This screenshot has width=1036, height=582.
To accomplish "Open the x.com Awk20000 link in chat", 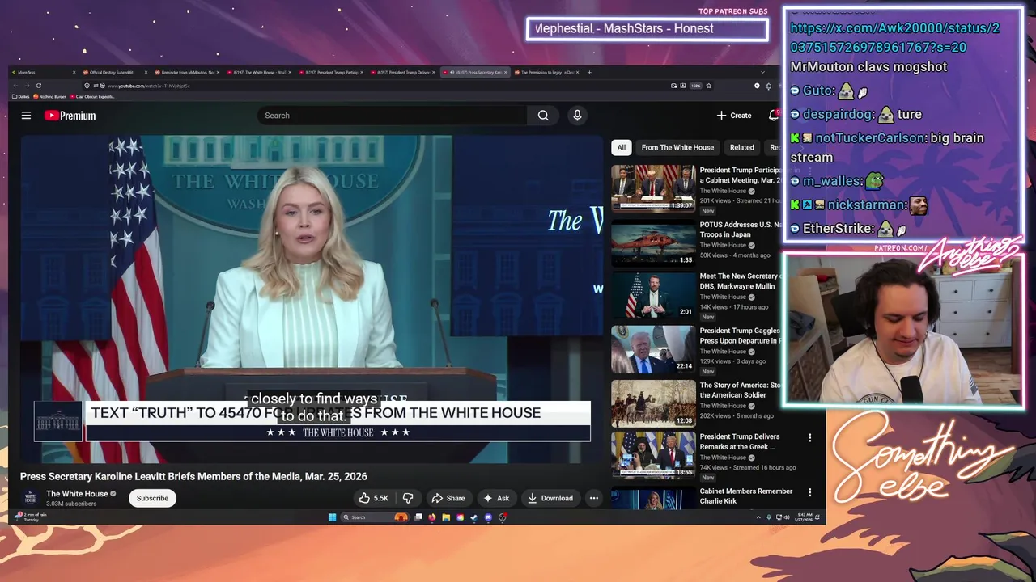I will coord(895,37).
